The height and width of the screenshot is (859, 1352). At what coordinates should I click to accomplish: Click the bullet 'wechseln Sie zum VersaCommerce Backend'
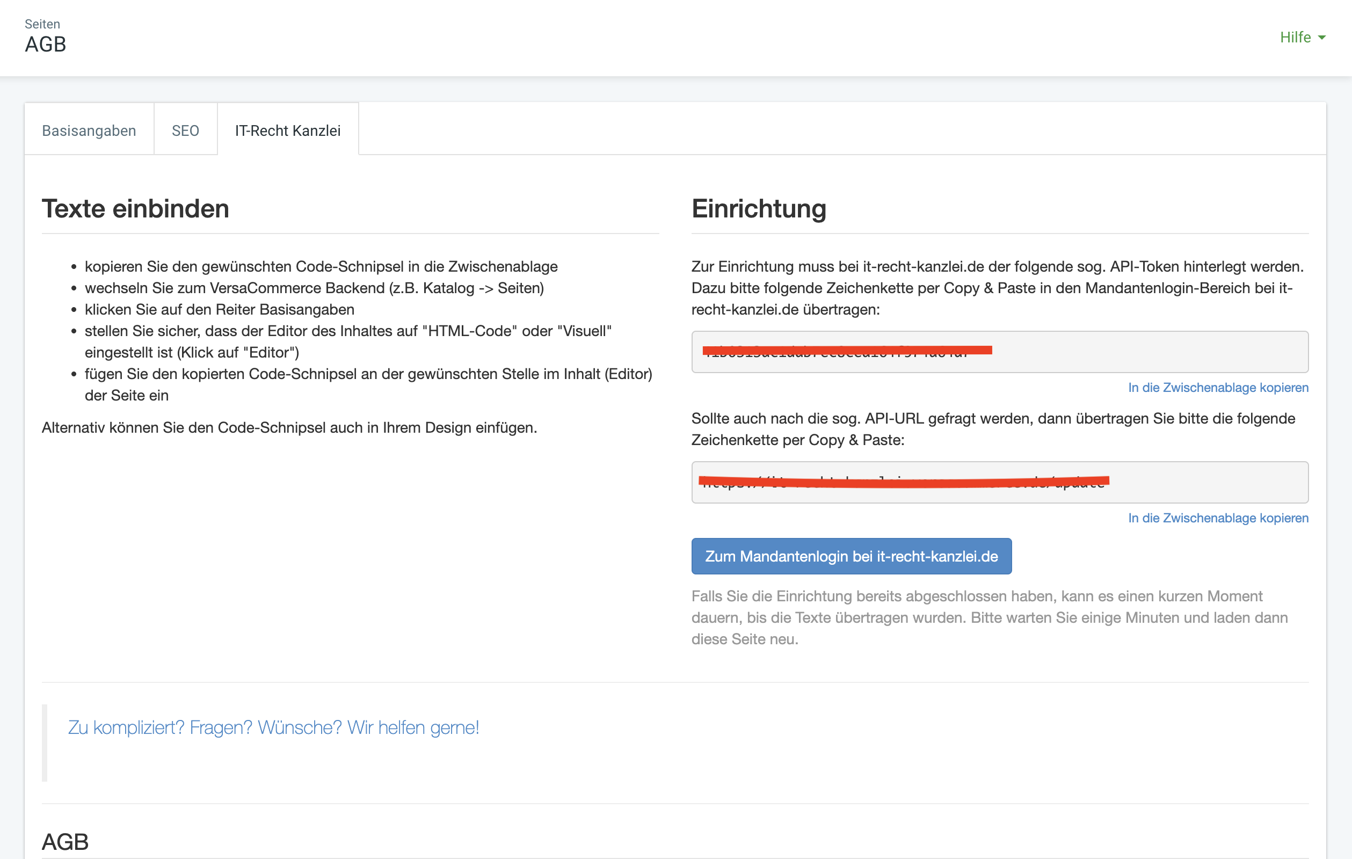pos(314,288)
